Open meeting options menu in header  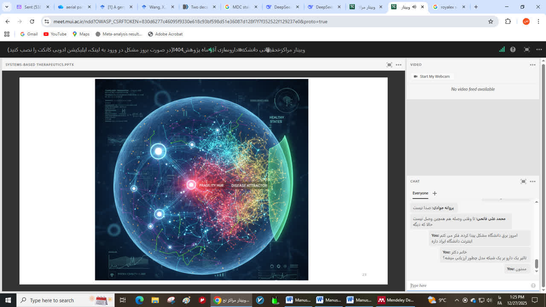coord(538,49)
